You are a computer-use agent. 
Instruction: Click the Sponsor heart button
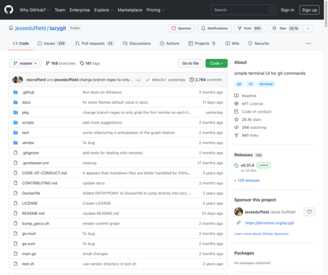tap(182, 29)
